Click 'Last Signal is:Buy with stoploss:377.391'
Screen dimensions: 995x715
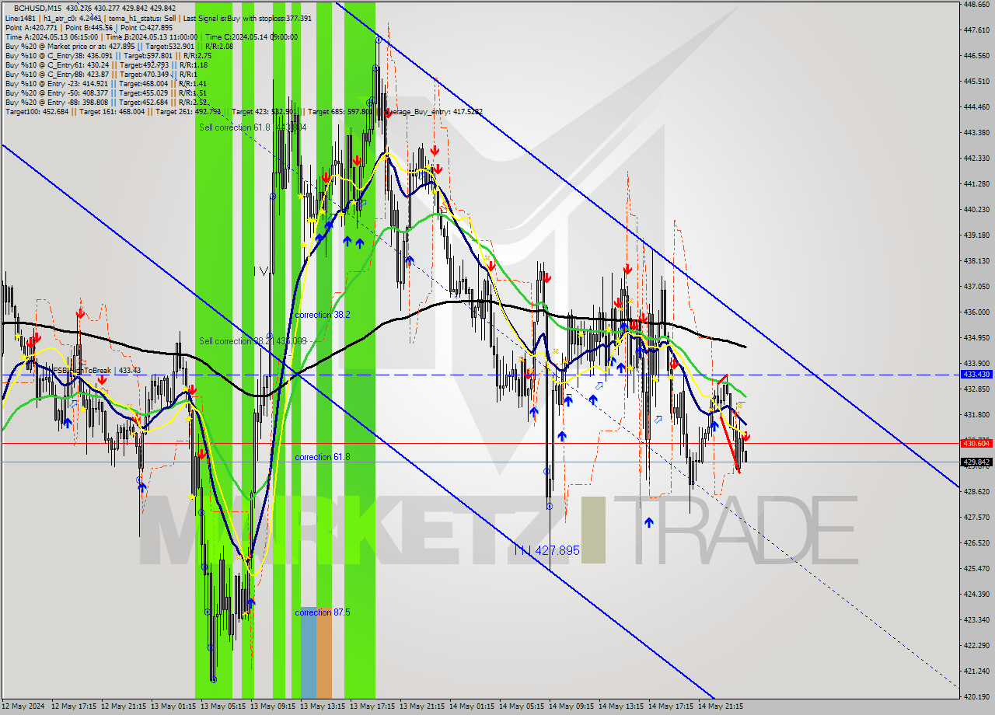(x=249, y=18)
